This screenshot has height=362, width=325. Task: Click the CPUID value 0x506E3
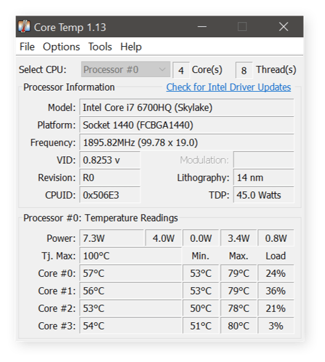coord(110,195)
